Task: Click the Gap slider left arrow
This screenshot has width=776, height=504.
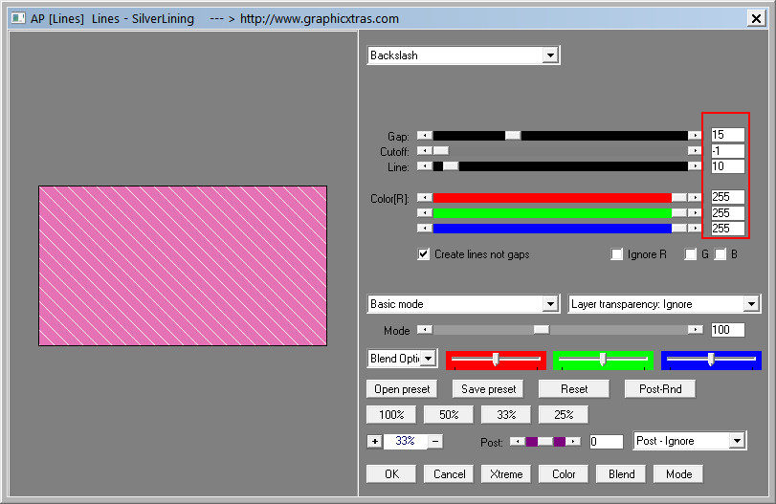Action: (424, 136)
